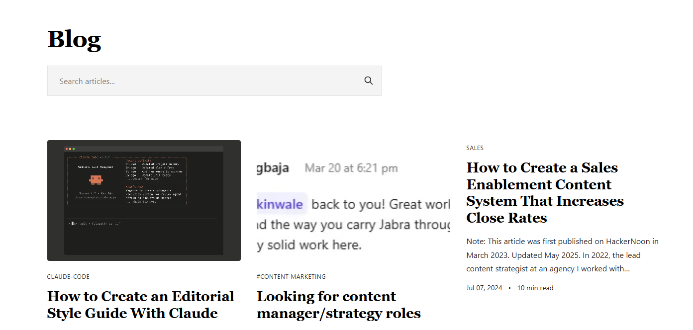This screenshot has width=693, height=330.
Task: Select the #CONTENT MARKETING tag
Action: click(291, 276)
